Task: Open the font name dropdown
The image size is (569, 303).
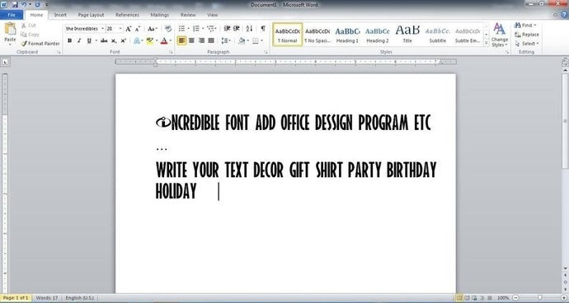Action: pos(102,29)
